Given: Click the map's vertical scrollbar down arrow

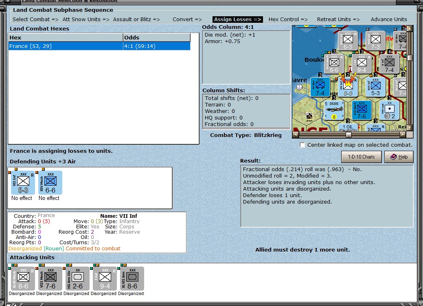Looking at the screenshot, I should [410, 128].
